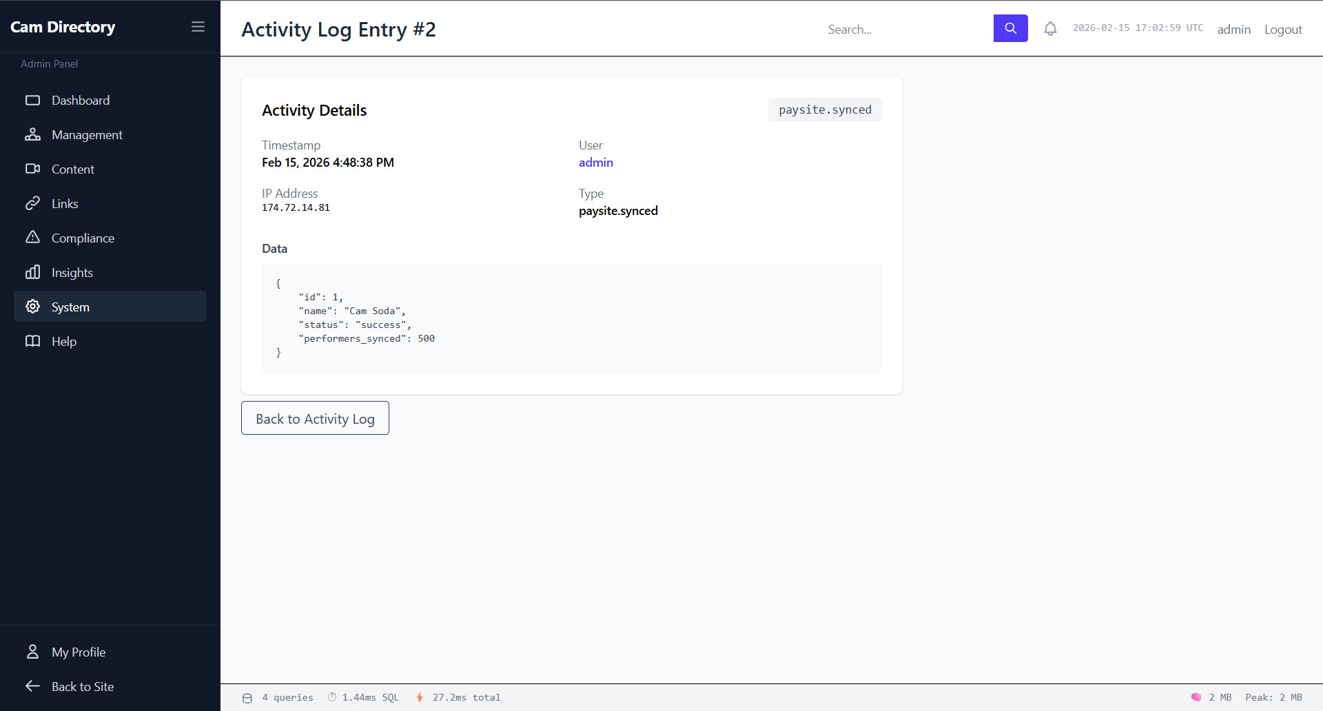Click the hamburger menu icon to collapse sidebar
The image size is (1323, 711).
click(x=198, y=27)
